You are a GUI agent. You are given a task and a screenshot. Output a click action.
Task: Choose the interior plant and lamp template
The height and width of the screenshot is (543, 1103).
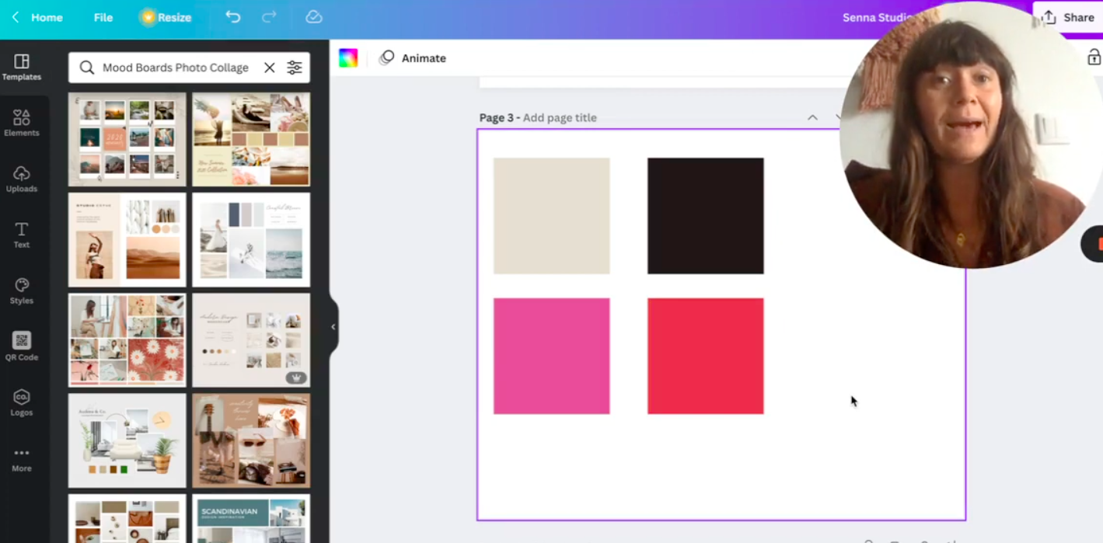(x=127, y=440)
